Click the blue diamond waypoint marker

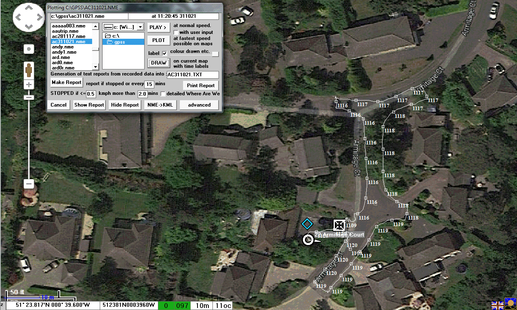pos(307,224)
